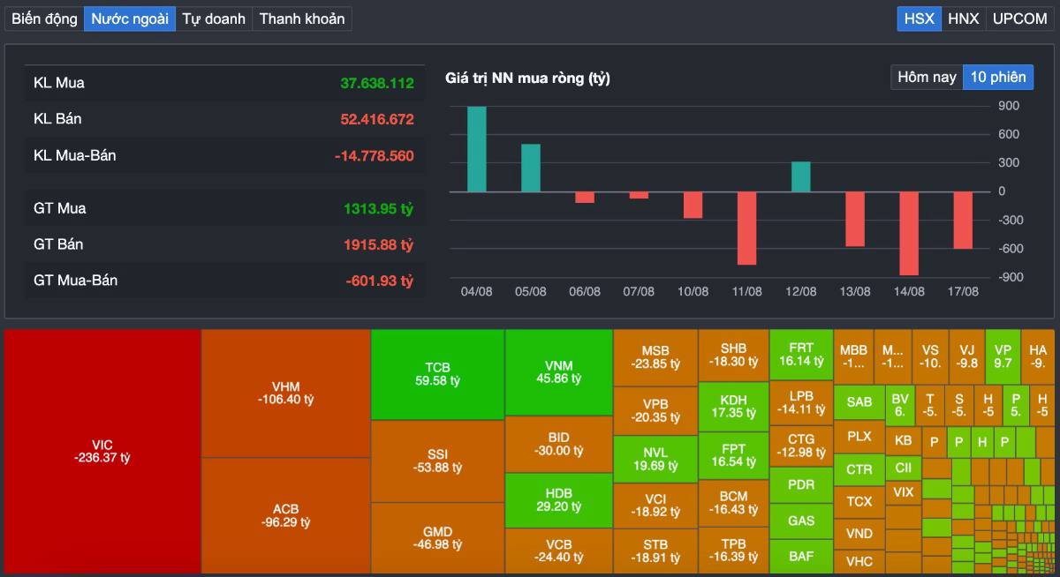
Task: Select the 10 phiên period button
Action: pos(998,77)
